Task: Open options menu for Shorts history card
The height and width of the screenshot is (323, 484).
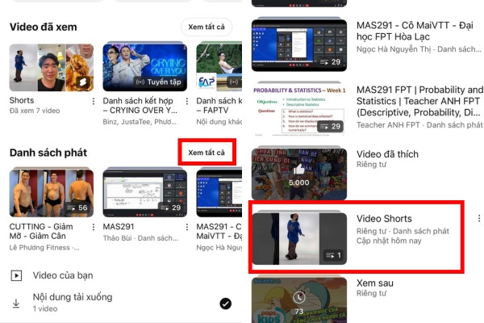Action: tap(94, 101)
